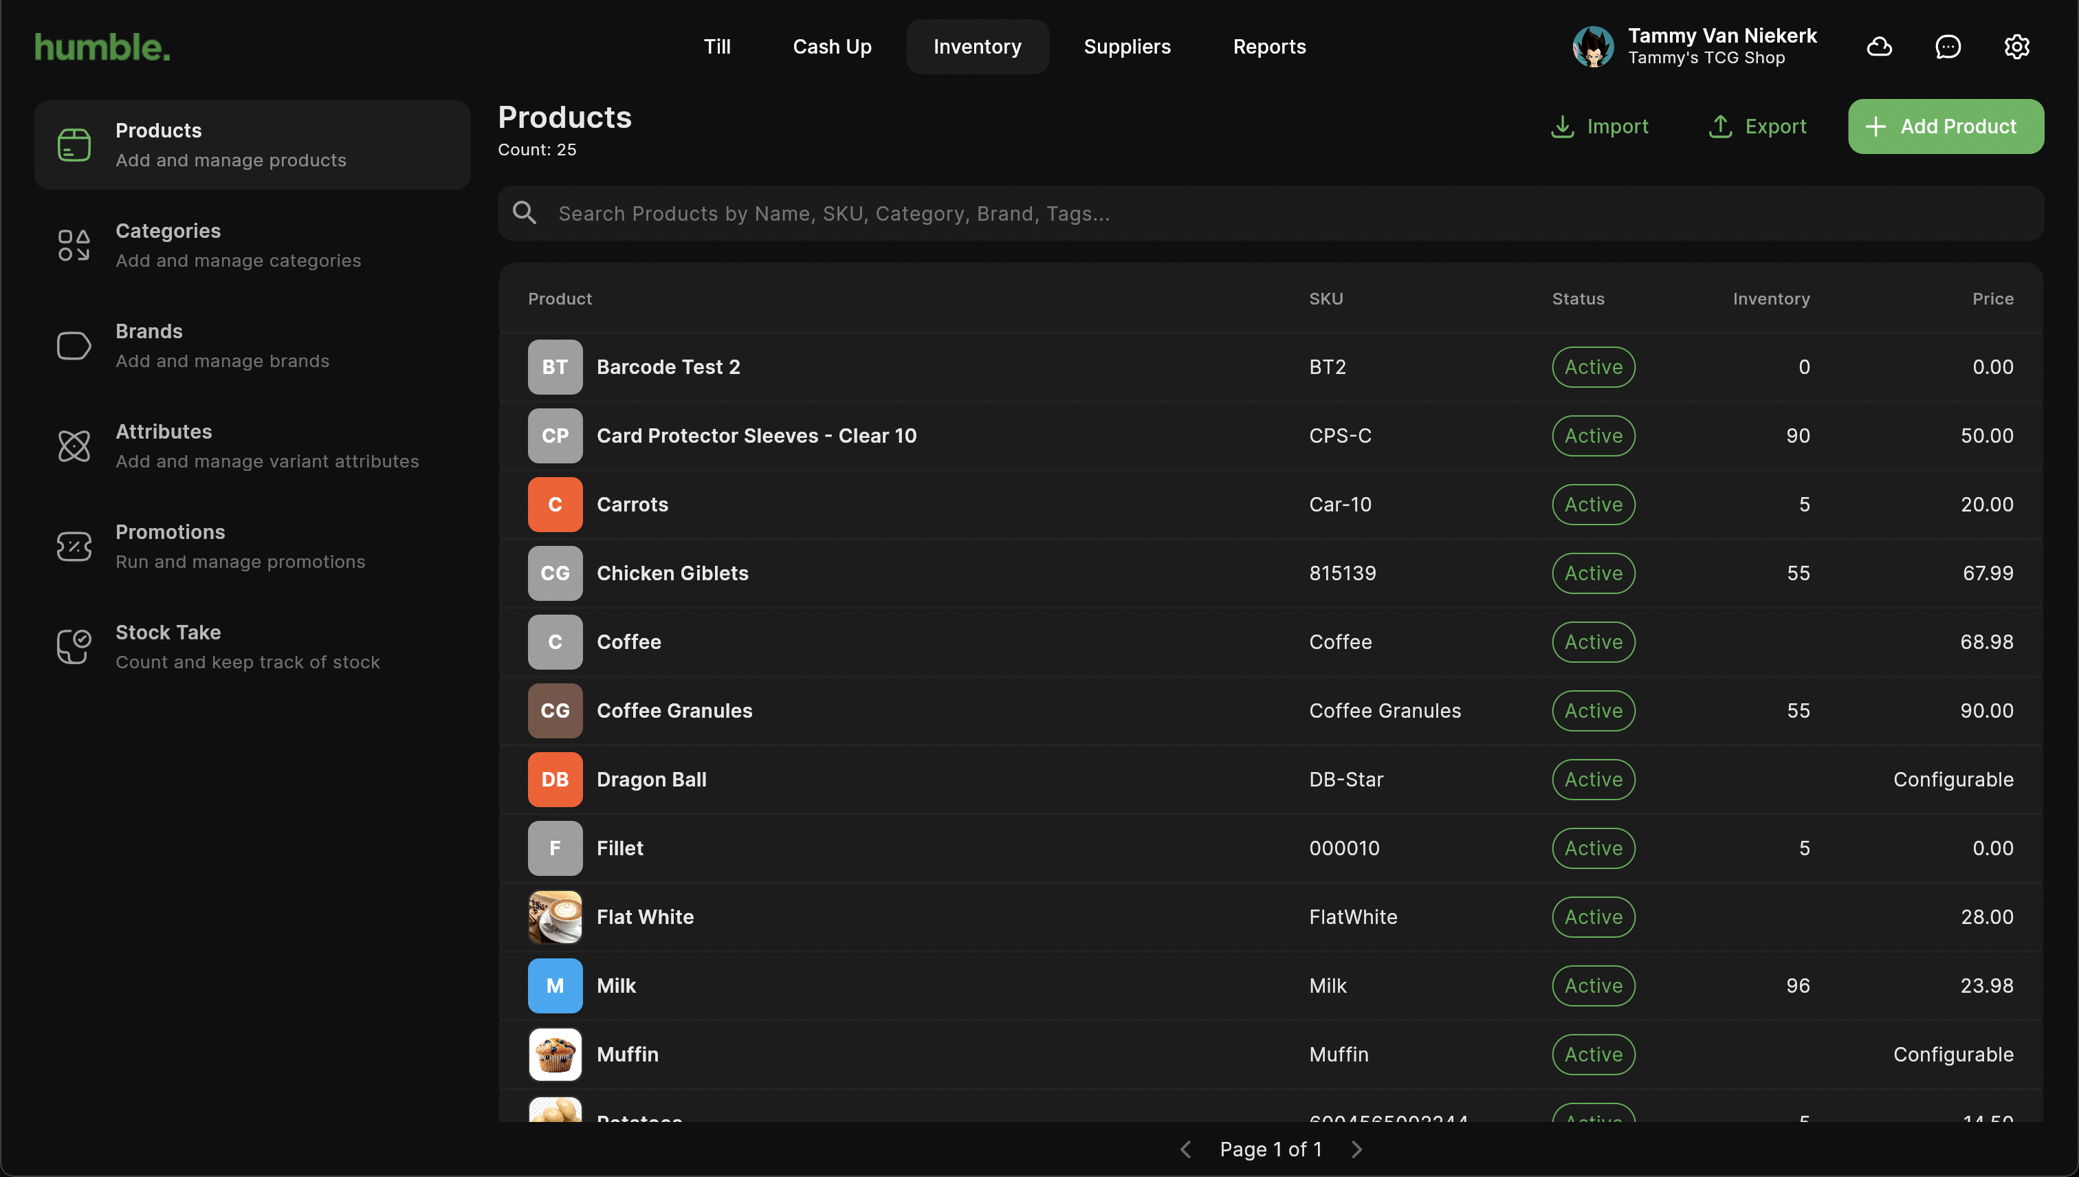Go to next page arrow
This screenshot has width=2079, height=1177.
[1357, 1149]
